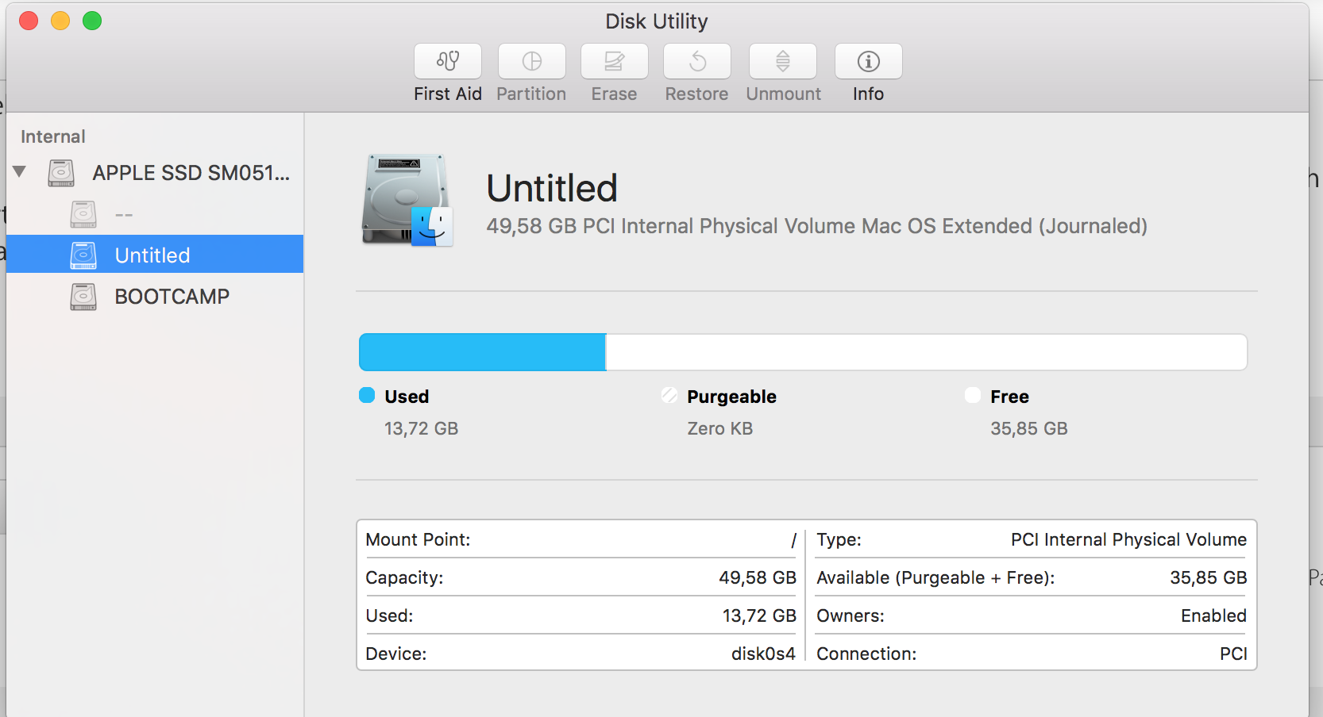Click the Disk Utility window title

(x=655, y=21)
